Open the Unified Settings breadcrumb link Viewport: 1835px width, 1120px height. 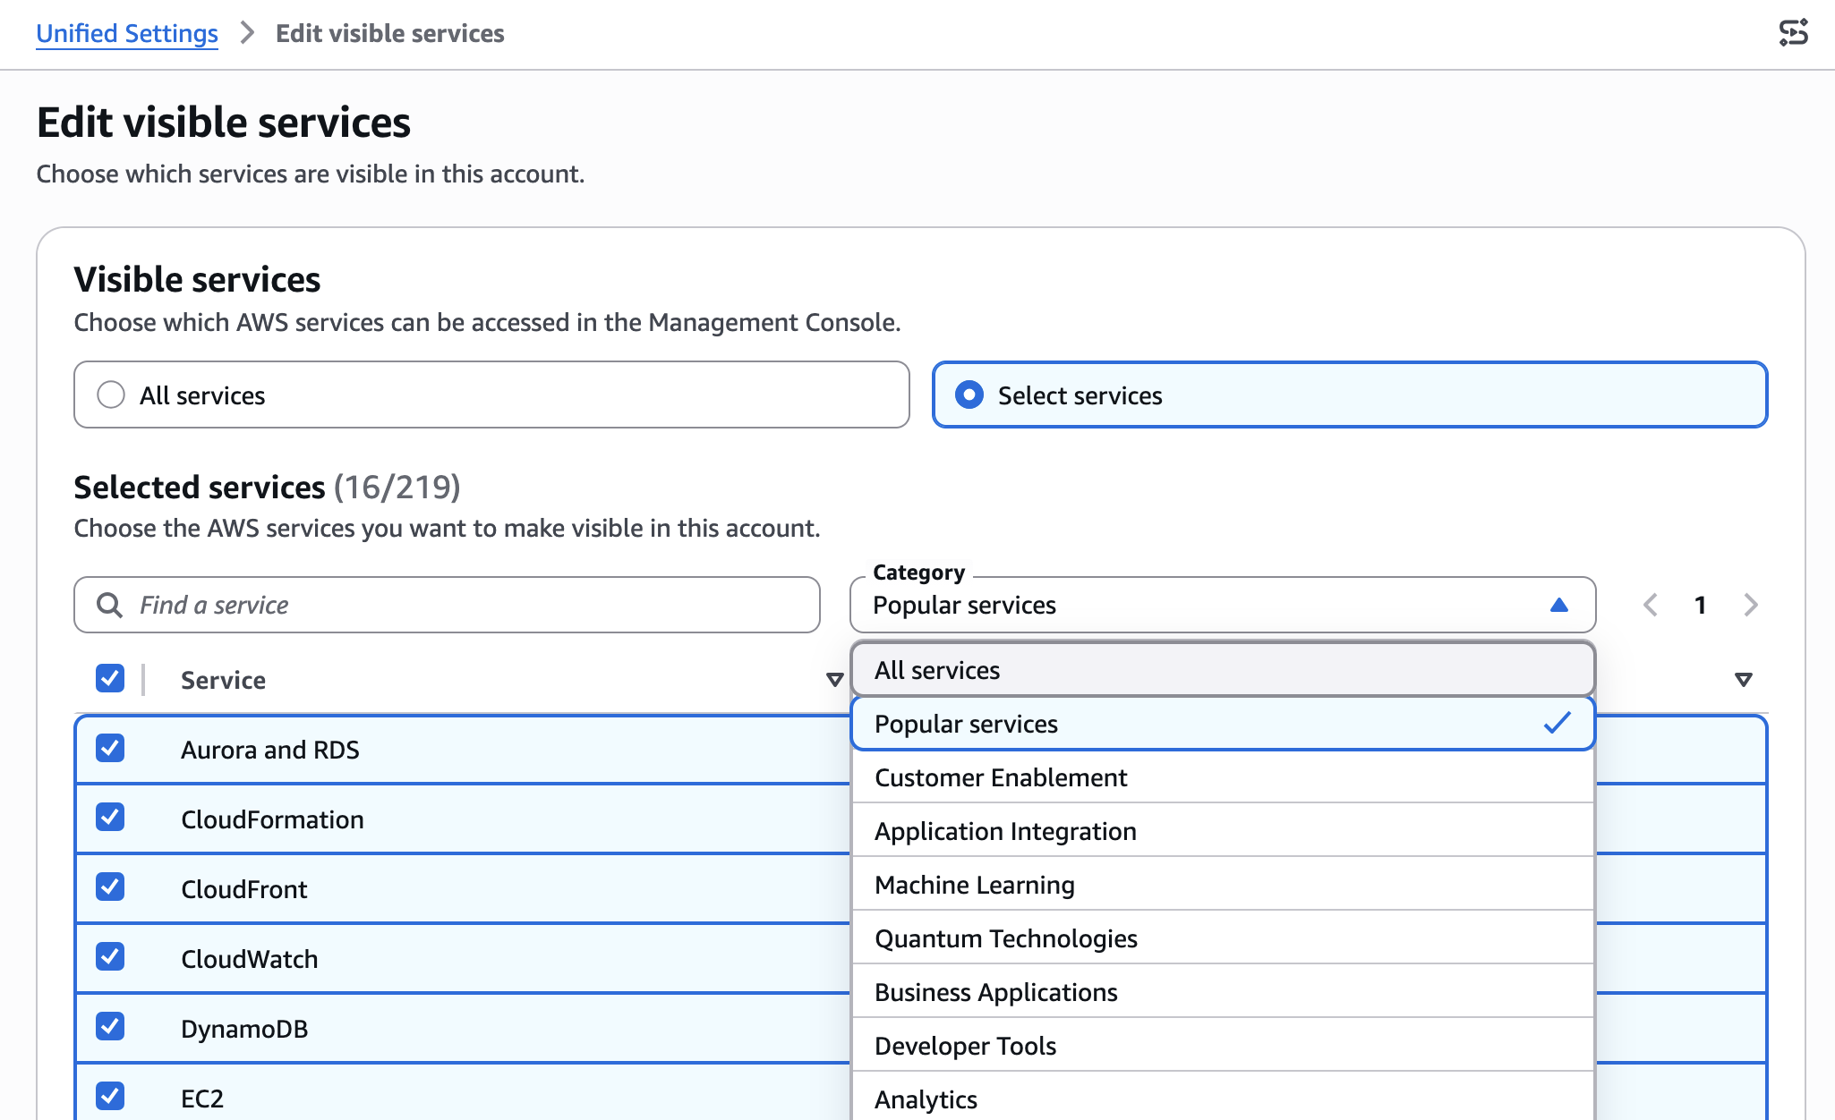(127, 33)
